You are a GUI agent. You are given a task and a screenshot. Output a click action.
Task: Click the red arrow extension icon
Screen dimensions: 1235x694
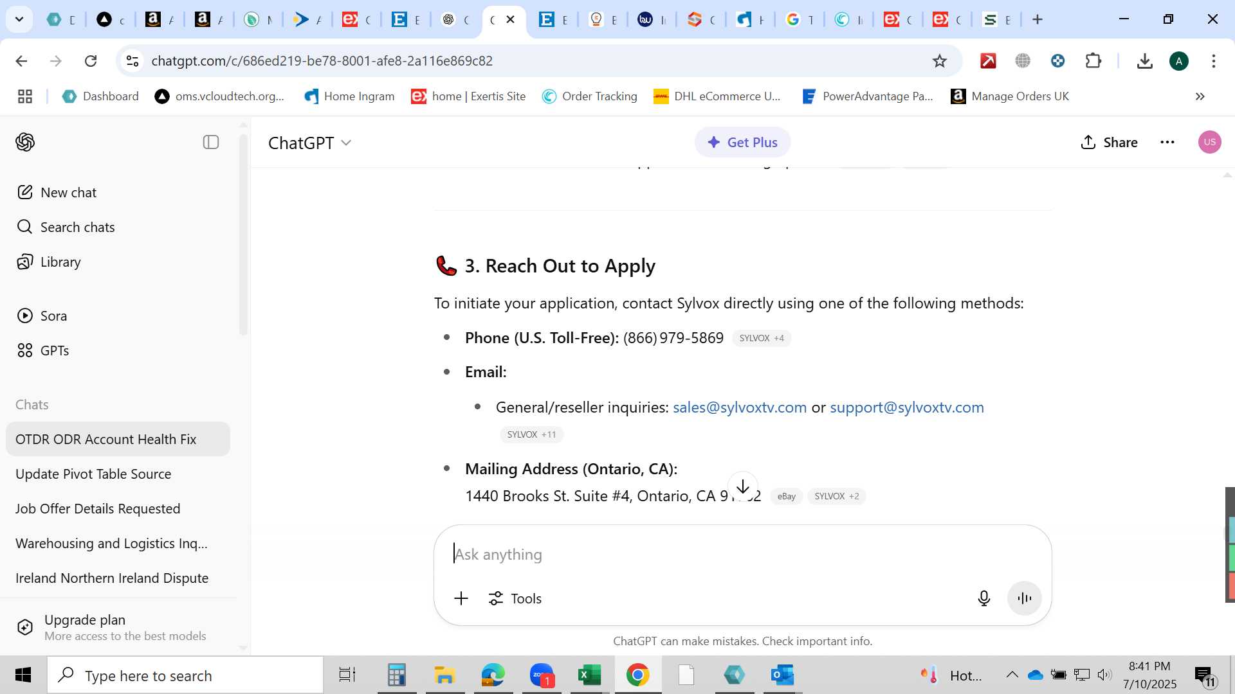point(988,60)
